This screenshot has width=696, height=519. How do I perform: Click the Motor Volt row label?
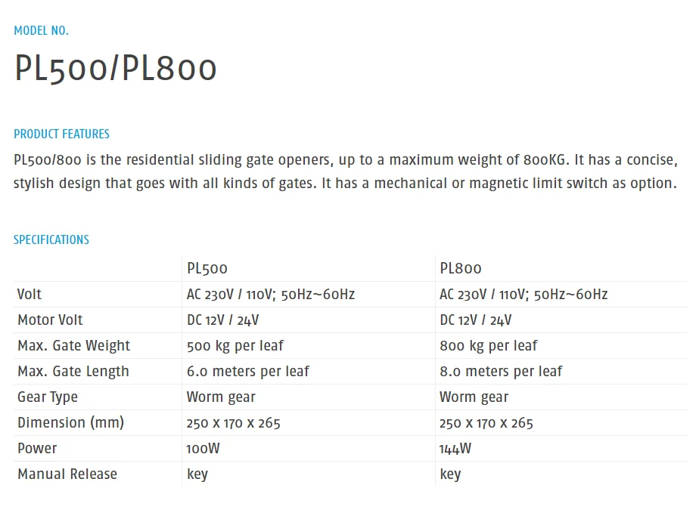(50, 320)
